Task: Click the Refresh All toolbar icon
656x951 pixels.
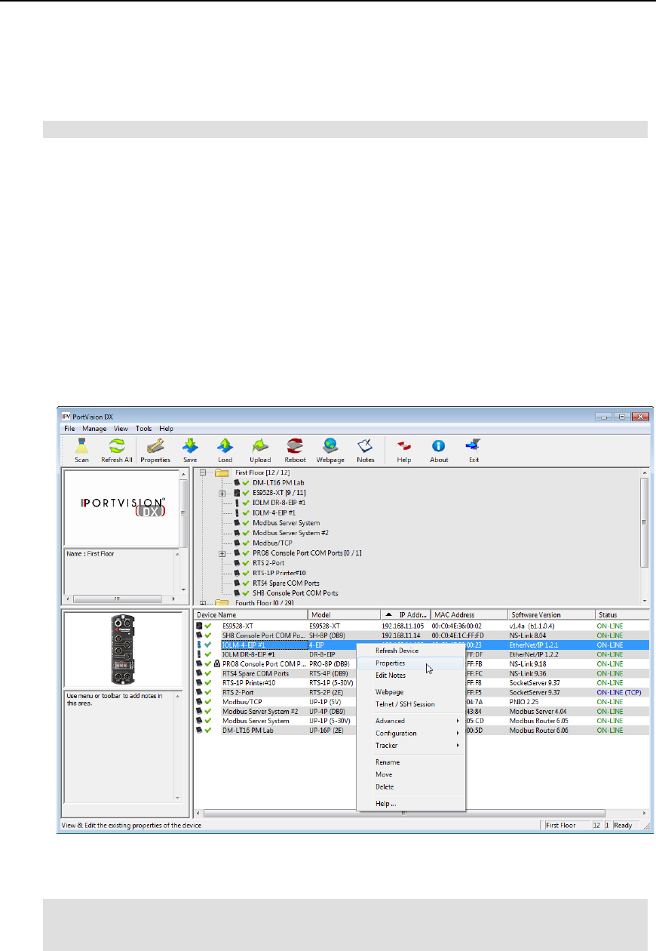Action: point(117,451)
